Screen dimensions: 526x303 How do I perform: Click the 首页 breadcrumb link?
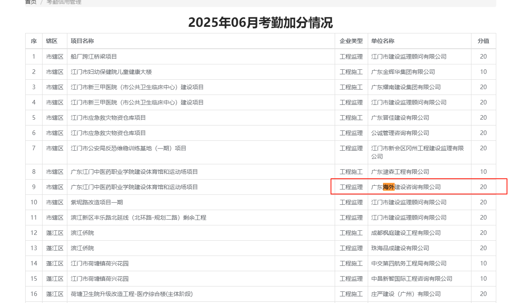click(31, 2)
